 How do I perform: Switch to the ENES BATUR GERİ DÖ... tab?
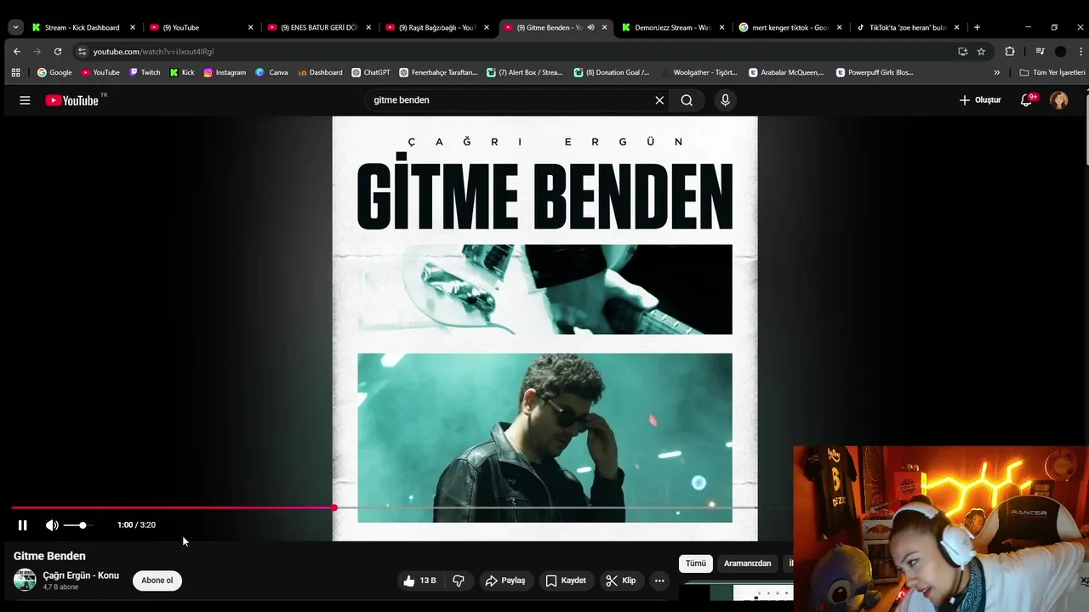click(318, 27)
